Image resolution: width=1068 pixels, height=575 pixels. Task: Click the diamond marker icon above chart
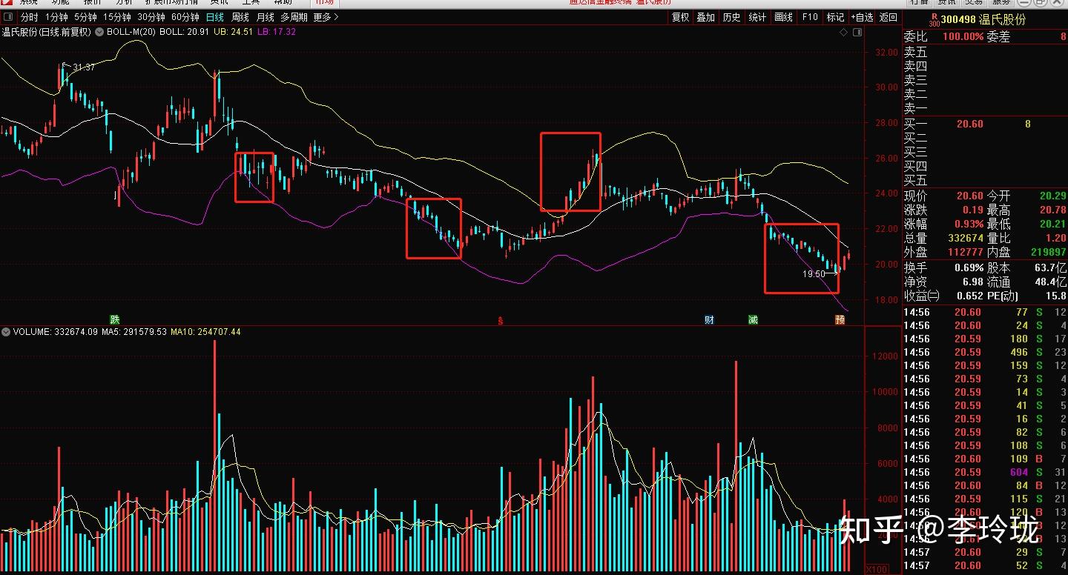point(843,33)
